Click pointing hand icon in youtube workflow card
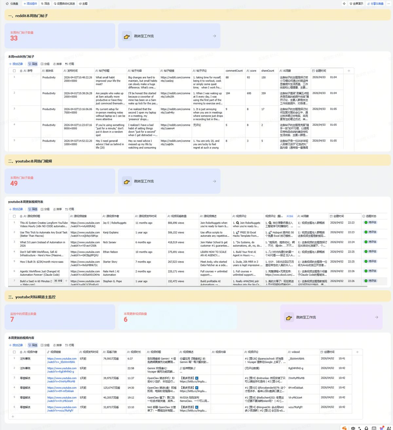This screenshot has height=430, width=393. (127, 182)
